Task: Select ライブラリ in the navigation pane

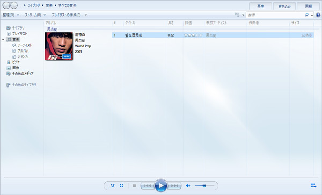Action: click(x=18, y=28)
